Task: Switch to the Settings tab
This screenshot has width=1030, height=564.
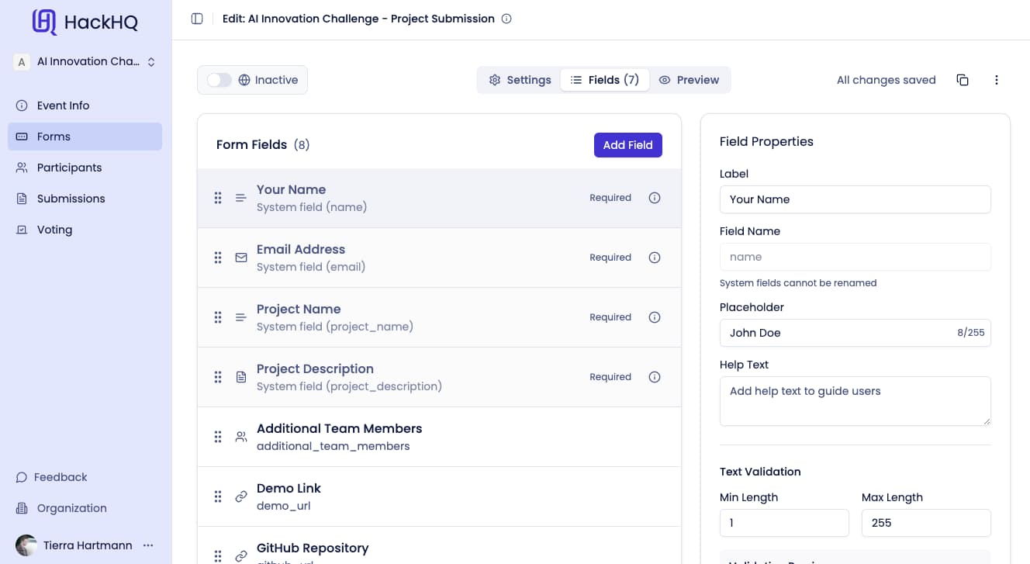Action: click(520, 80)
